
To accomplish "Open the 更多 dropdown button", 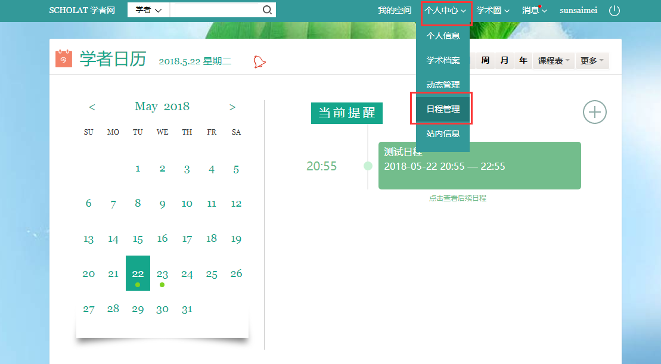I will (592, 61).
